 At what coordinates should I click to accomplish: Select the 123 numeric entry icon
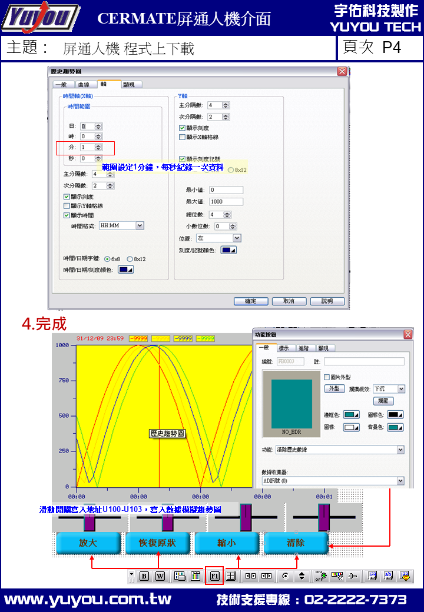point(372,576)
